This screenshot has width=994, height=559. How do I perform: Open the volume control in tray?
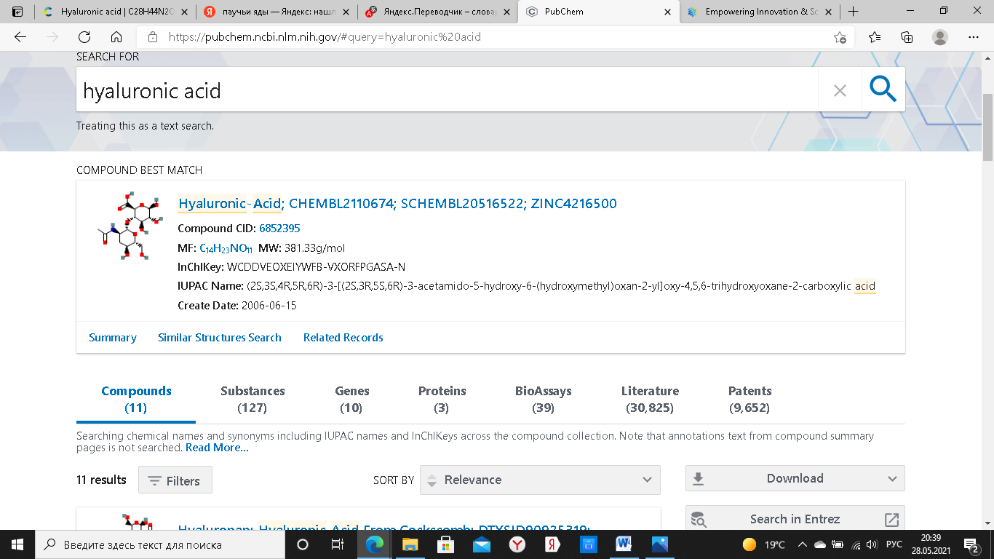871,544
